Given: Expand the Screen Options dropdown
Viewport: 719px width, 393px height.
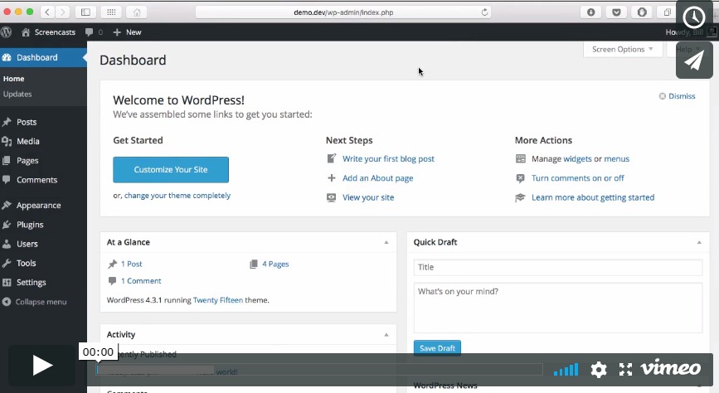Looking at the screenshot, I should (x=622, y=50).
